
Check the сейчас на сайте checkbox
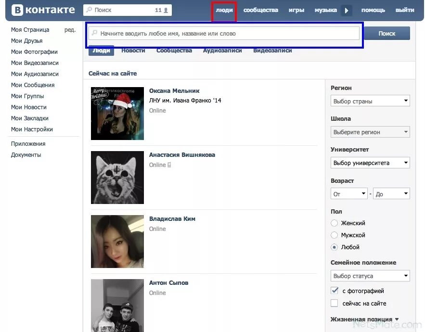tap(335, 303)
